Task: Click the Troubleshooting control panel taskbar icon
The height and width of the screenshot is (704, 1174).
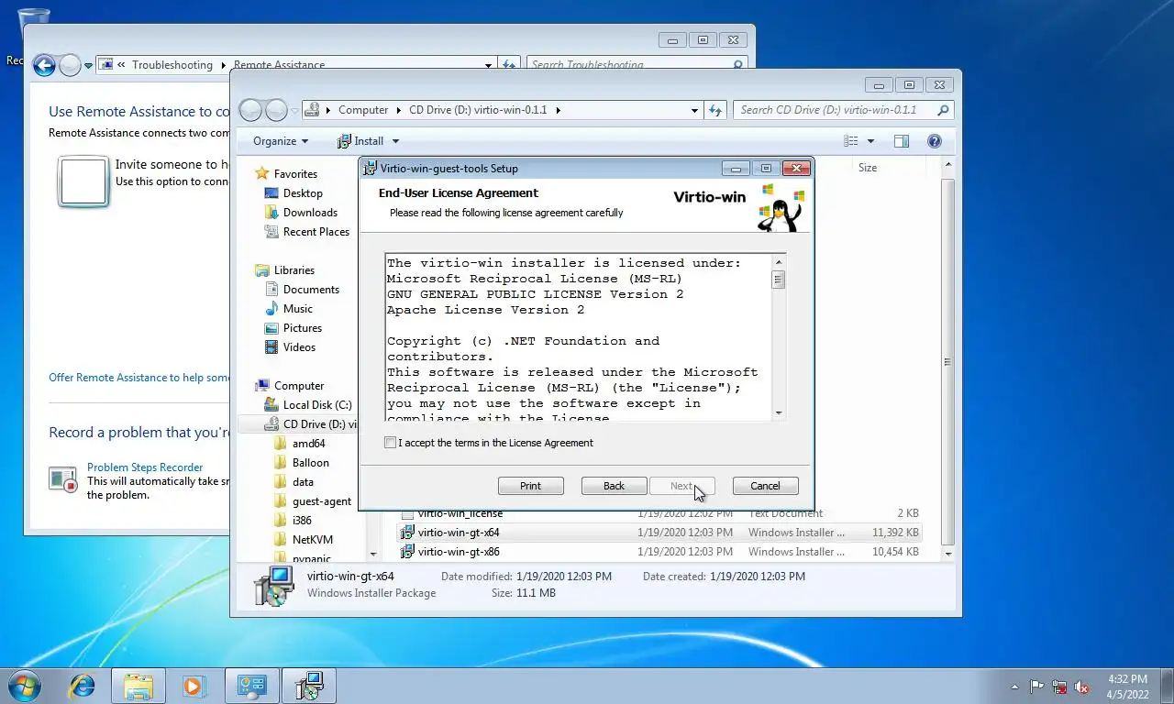Action: click(x=251, y=686)
